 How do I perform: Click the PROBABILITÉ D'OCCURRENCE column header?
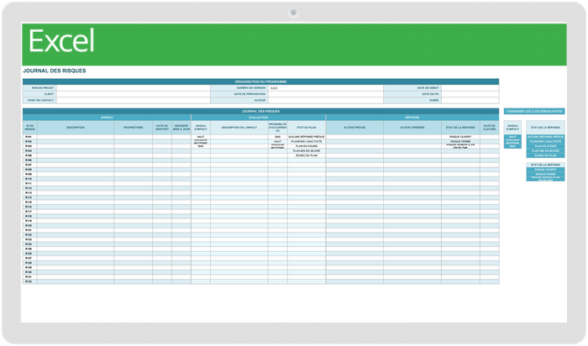pos(278,128)
